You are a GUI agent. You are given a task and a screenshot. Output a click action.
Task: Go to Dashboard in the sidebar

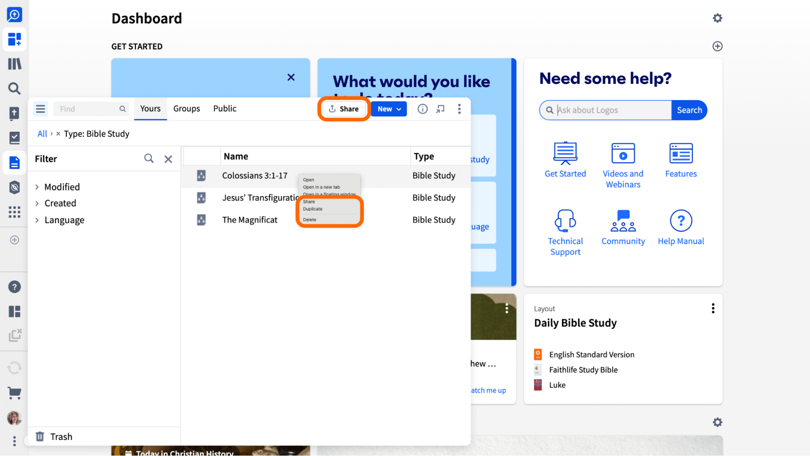15,39
